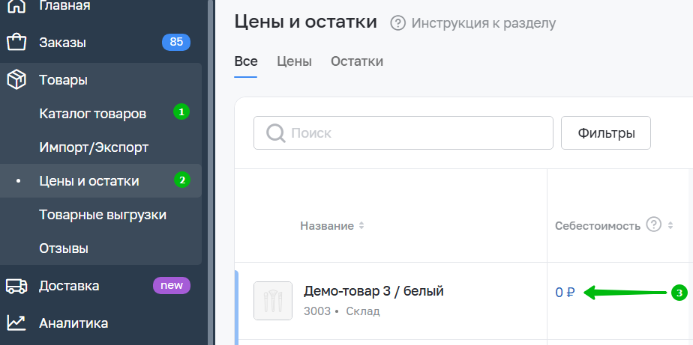Open Инструкция к разделу link
The width and height of the screenshot is (693, 345).
[x=484, y=23]
